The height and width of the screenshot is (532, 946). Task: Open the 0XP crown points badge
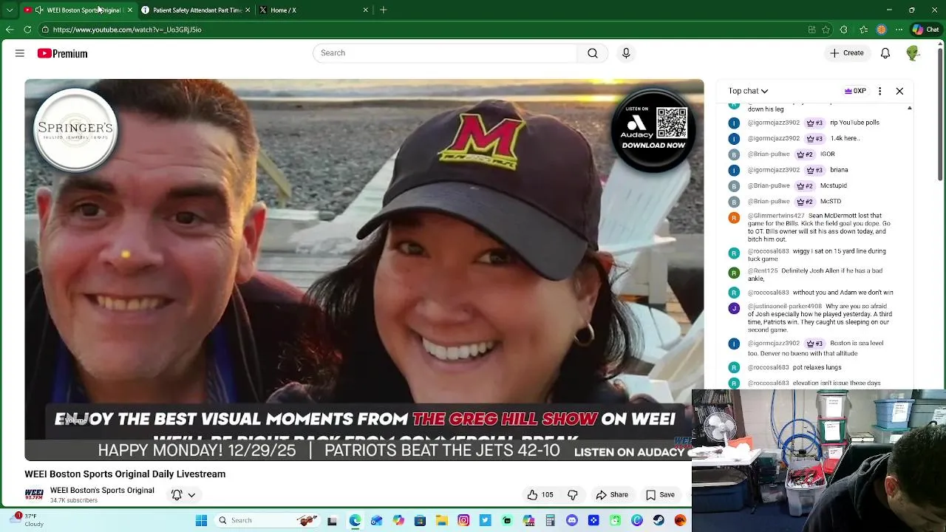(855, 91)
